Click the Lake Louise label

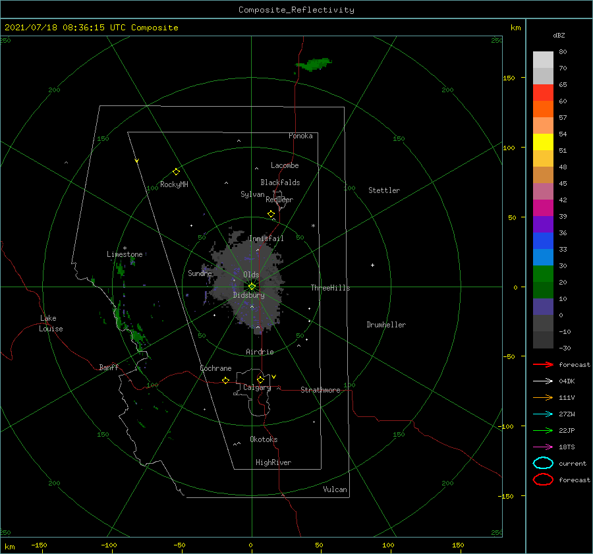point(51,323)
